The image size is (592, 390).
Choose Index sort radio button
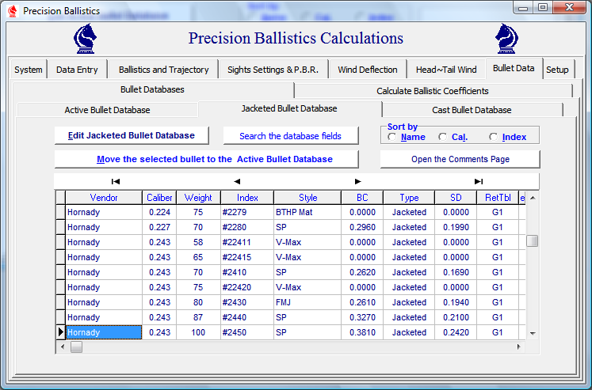point(494,137)
